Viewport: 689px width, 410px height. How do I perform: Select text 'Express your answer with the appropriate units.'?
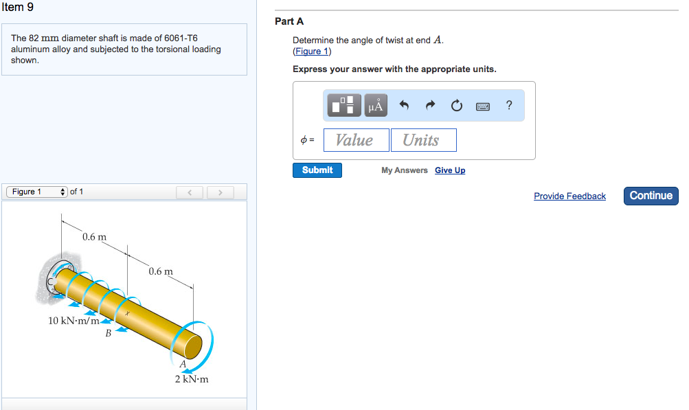[394, 69]
